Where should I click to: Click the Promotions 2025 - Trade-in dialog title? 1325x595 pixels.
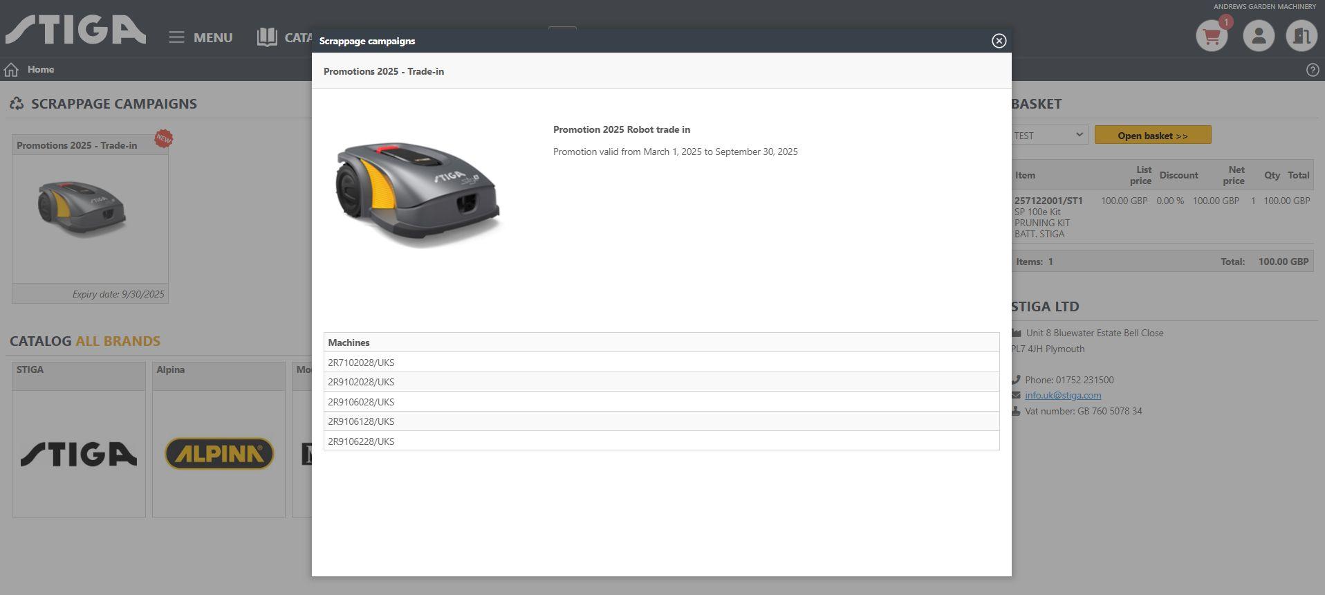384,71
